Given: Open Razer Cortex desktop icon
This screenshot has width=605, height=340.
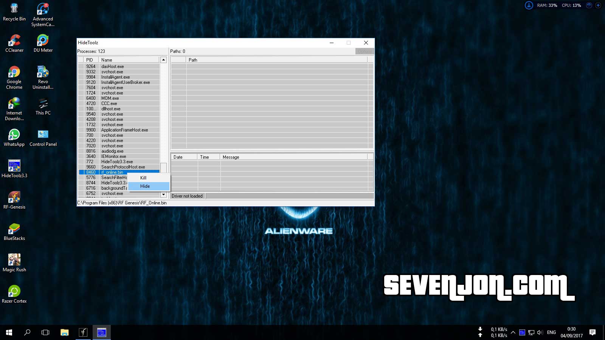Looking at the screenshot, I should [14, 294].
